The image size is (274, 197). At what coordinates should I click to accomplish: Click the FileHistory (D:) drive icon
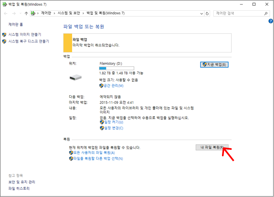[76, 77]
